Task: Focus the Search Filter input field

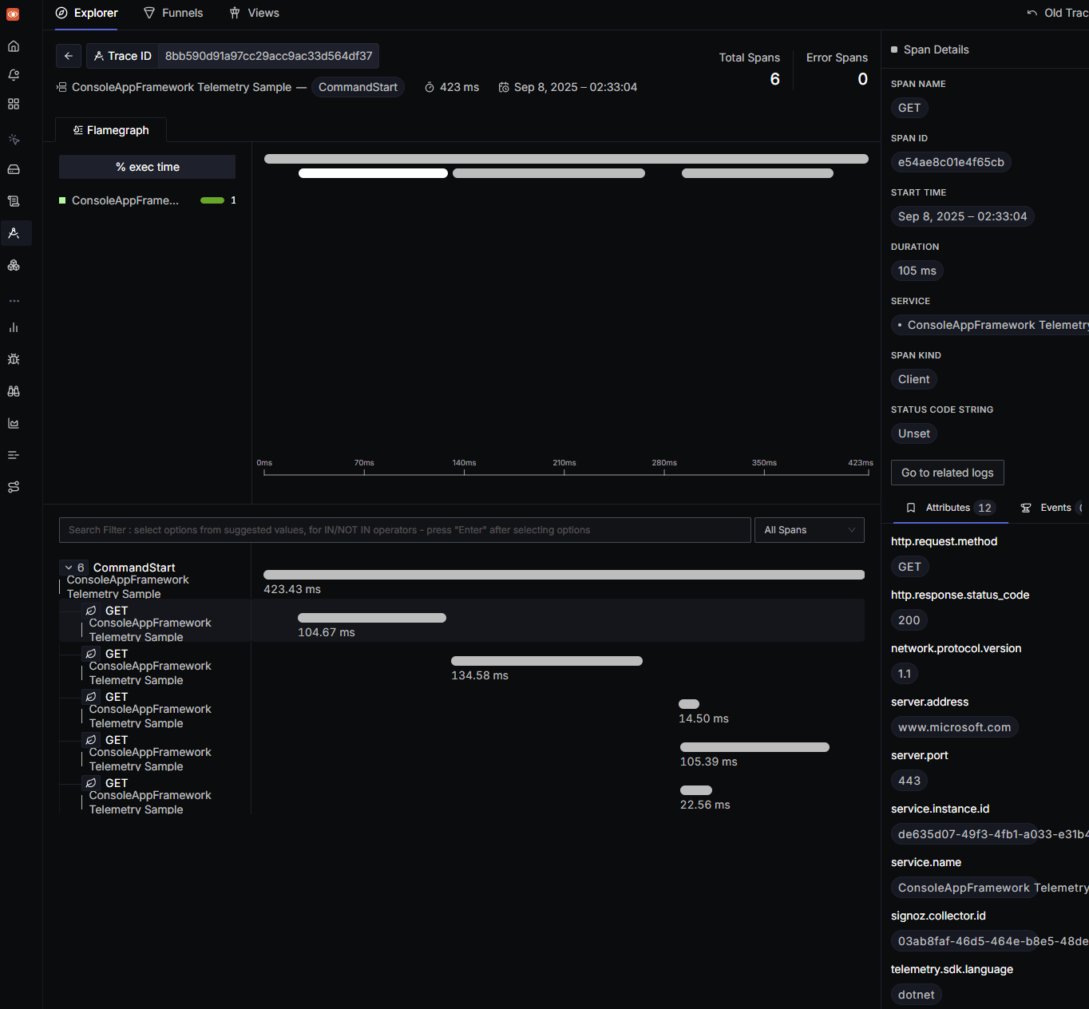Action: pos(405,530)
